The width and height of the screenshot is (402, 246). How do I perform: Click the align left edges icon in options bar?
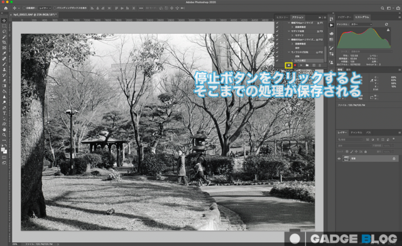tap(92, 8)
